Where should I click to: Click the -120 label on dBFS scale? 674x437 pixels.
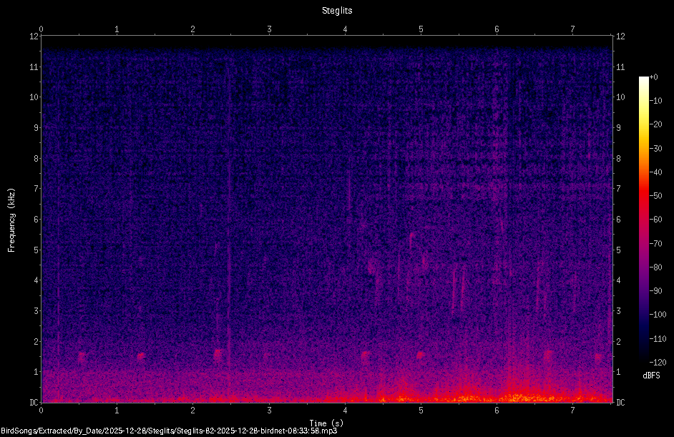coord(658,362)
